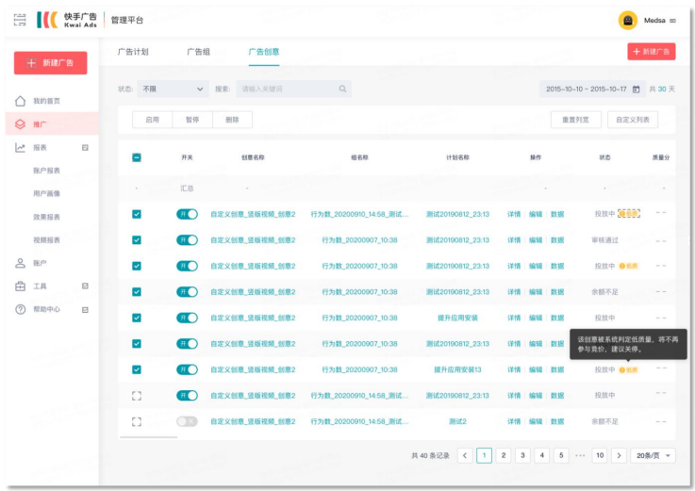The image size is (695, 491).
Task: Open the calendar icon in the date range
Action: click(x=636, y=90)
